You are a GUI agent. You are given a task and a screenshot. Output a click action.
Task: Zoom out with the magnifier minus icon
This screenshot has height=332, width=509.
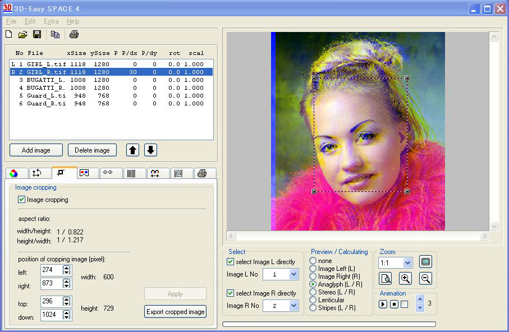coord(425,278)
